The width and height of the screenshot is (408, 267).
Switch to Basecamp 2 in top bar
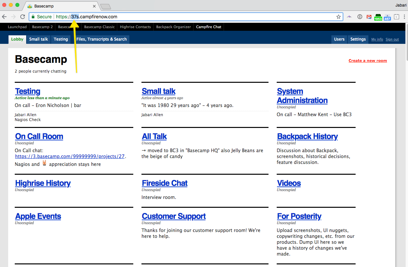(x=43, y=27)
